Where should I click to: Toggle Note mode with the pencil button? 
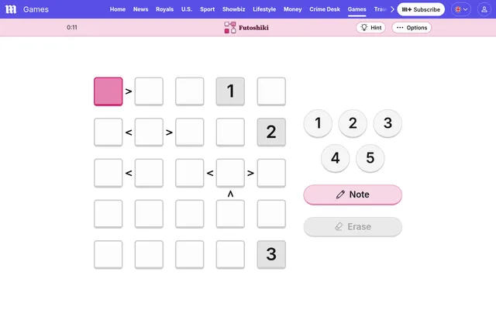[353, 195]
